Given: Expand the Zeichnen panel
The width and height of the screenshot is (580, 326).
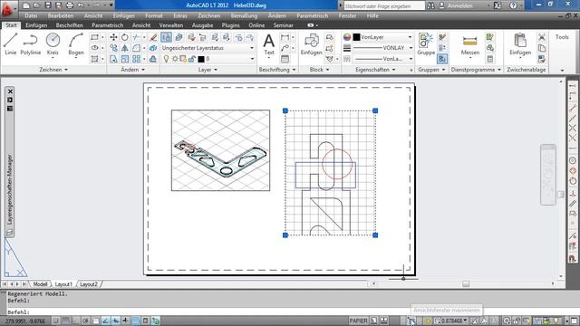Looking at the screenshot, I should click(x=53, y=70).
